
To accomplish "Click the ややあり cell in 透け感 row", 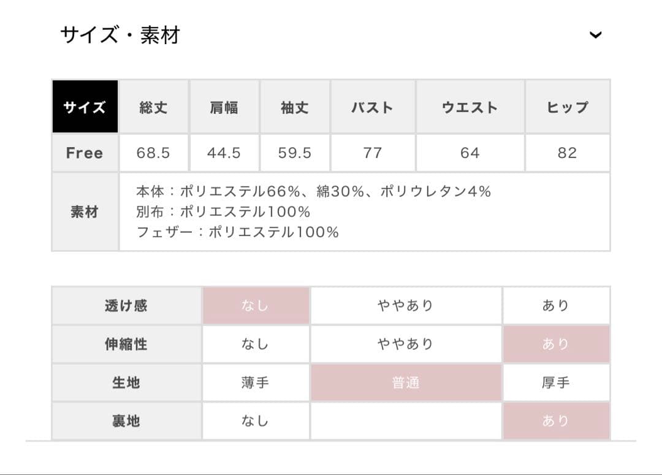I will 406,305.
